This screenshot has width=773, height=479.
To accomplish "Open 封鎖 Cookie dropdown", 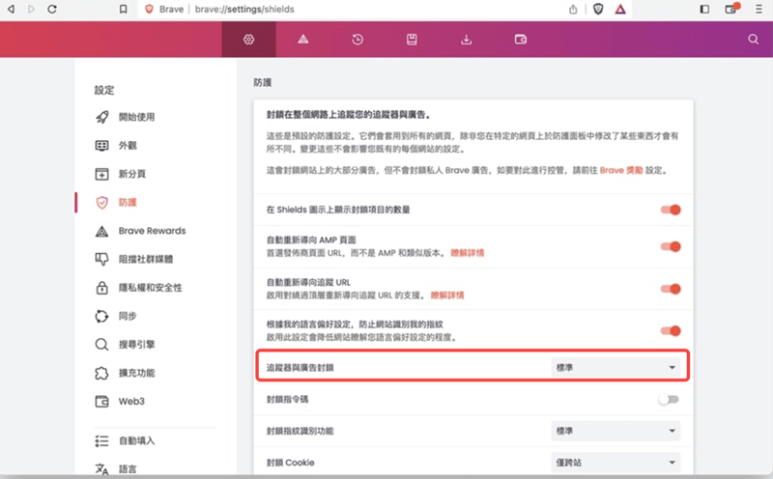I will pos(616,463).
